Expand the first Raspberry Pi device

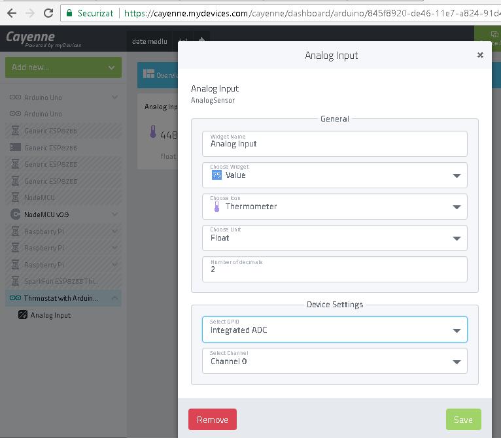114,231
